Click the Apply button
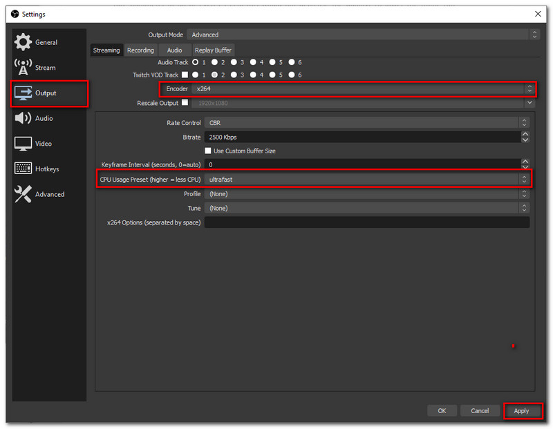This screenshot has height=429, width=553. click(521, 411)
